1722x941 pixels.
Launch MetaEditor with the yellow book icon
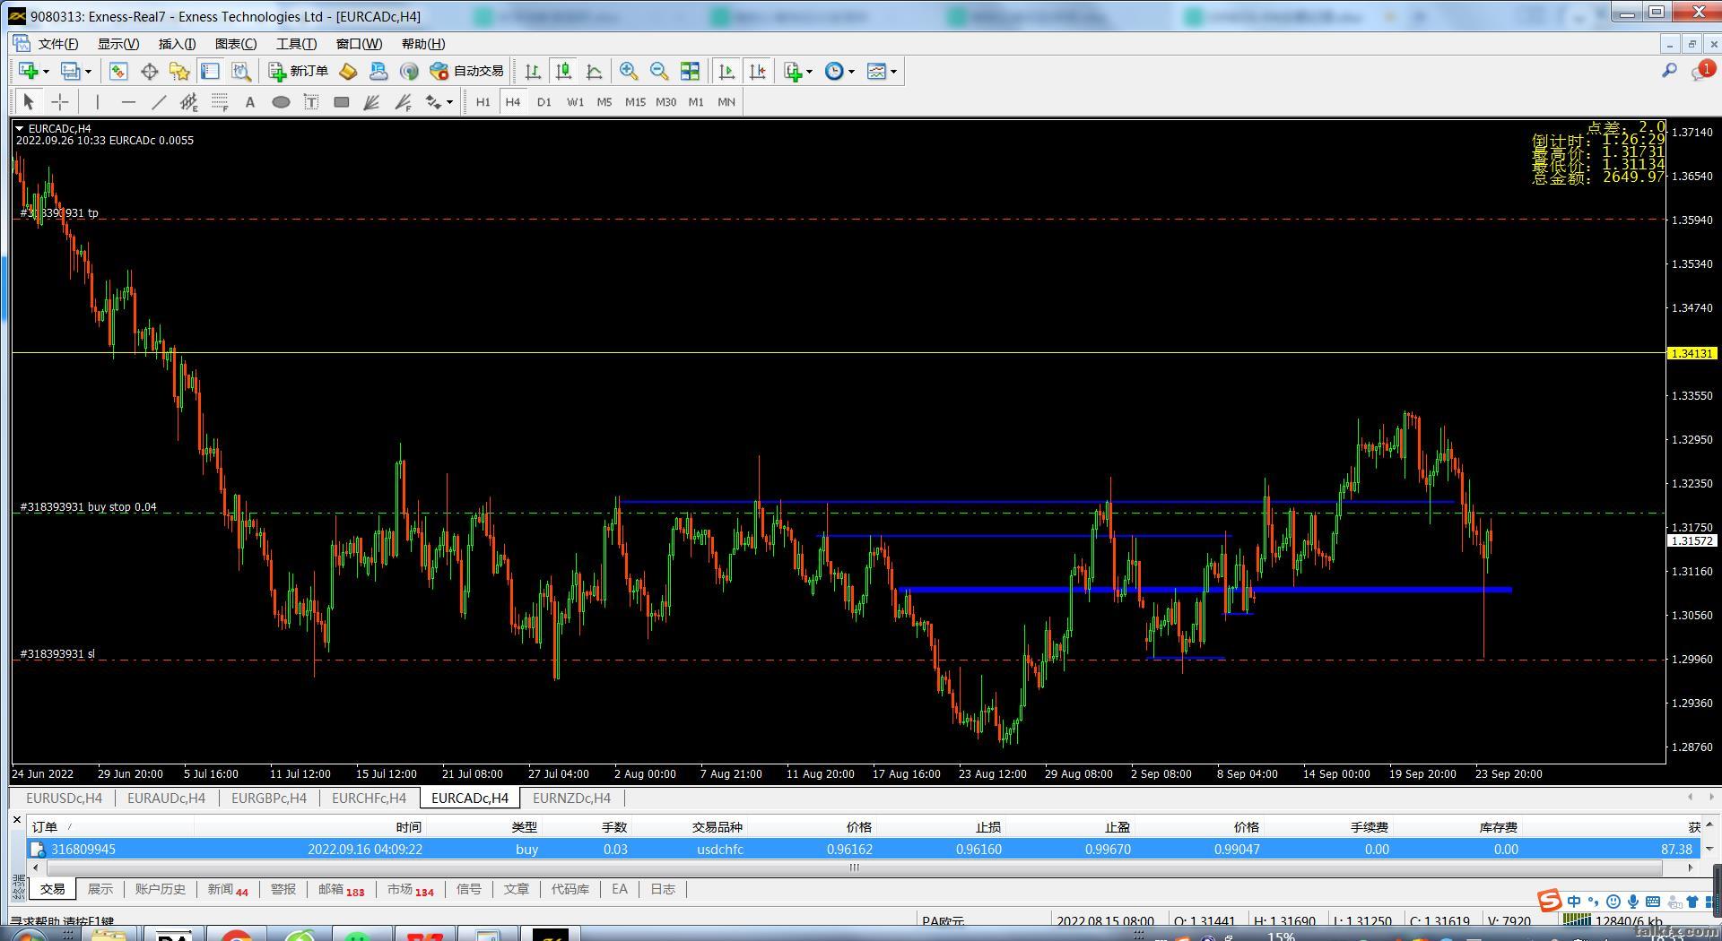coord(348,71)
